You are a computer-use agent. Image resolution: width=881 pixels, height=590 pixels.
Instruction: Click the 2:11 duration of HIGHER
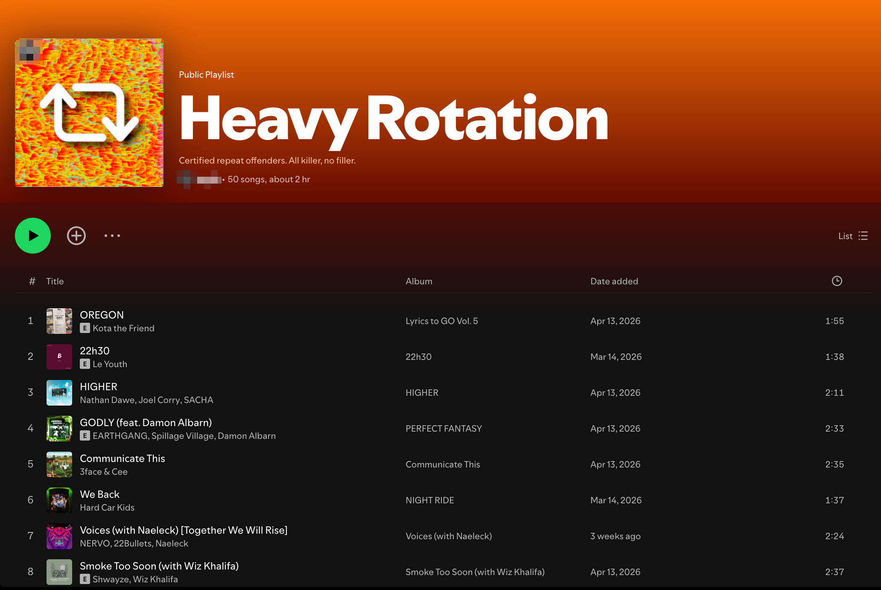[834, 393]
